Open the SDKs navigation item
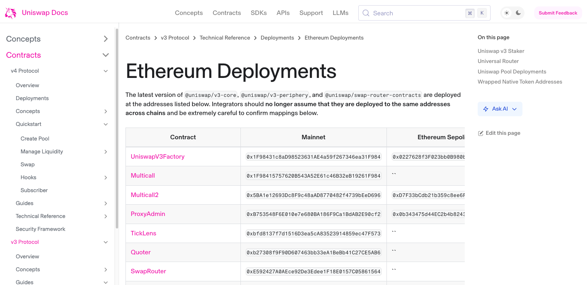This screenshot has width=587, height=285. tap(259, 13)
